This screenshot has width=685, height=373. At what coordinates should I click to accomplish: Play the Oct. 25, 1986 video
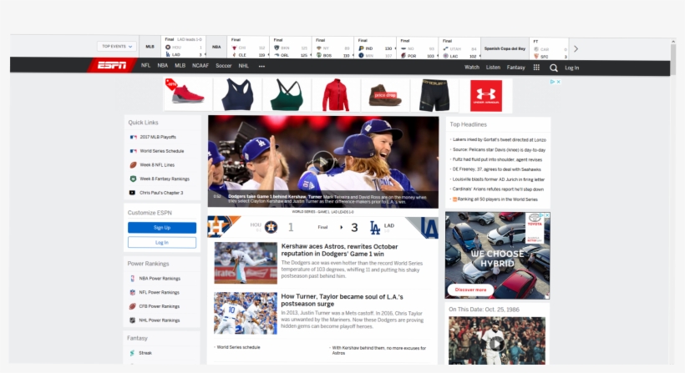(496, 344)
